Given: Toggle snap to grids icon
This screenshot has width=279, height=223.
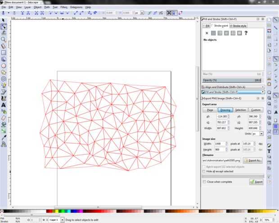Looking at the screenshot, I should 275,126.
